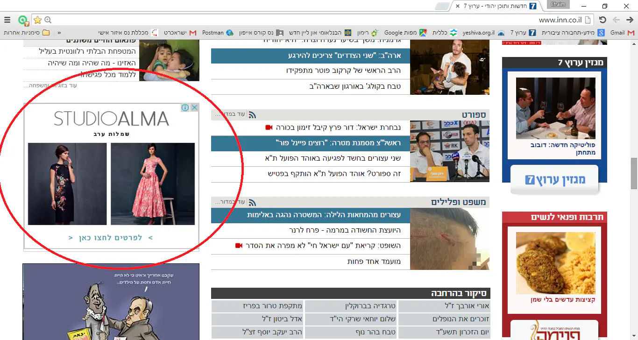The height and width of the screenshot is (340, 638).
Task: Close the Studio Alma ad with X
Action: pyautogui.click(x=194, y=108)
